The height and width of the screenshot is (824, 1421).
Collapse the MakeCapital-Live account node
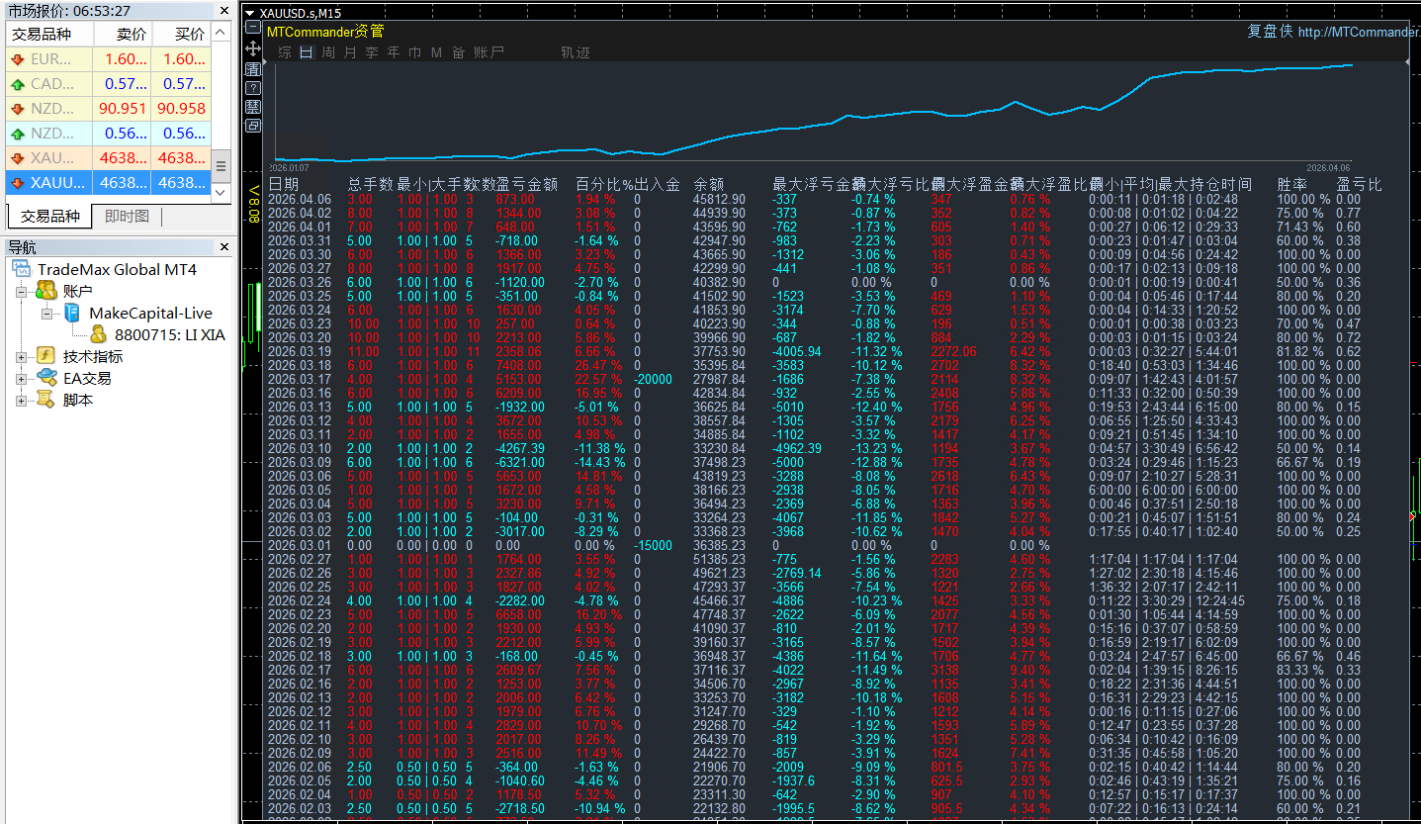46,313
